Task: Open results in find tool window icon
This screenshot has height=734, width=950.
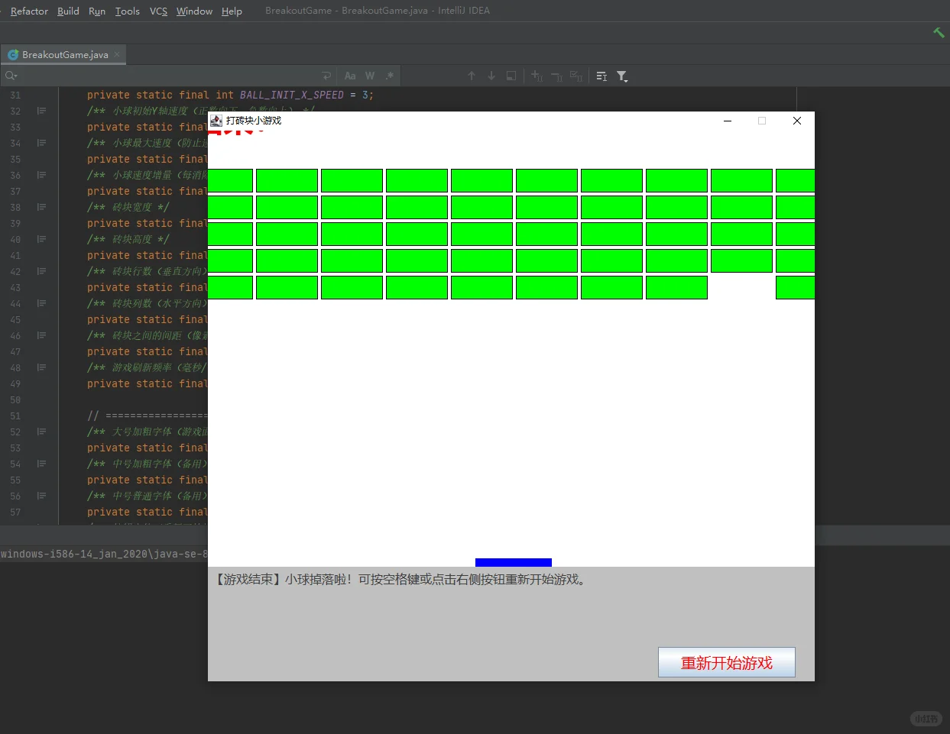Action: click(601, 76)
